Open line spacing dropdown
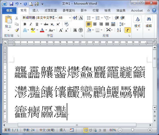159x135 pixels. point(122,24)
